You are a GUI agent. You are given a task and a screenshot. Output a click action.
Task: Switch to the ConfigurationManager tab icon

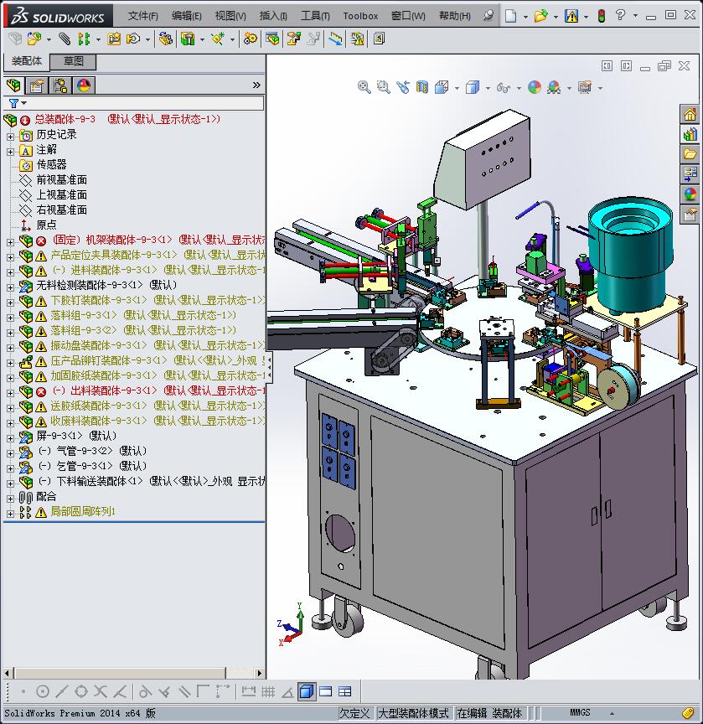59,85
